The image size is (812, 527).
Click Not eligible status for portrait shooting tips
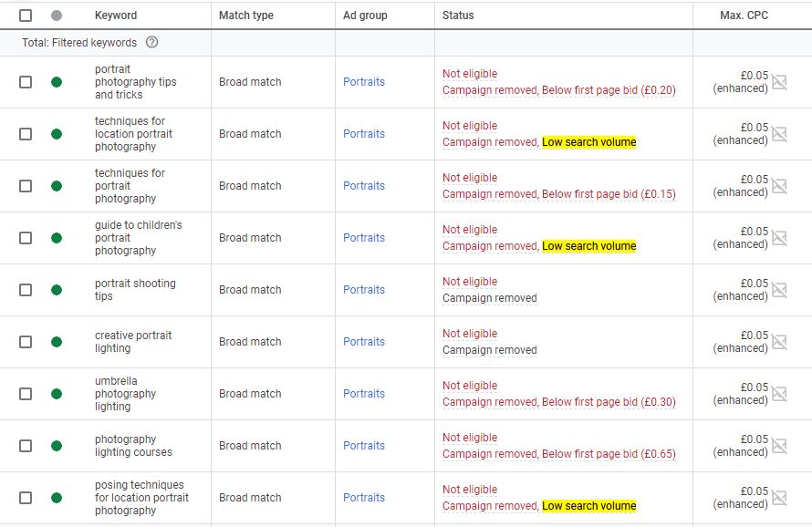point(470,282)
